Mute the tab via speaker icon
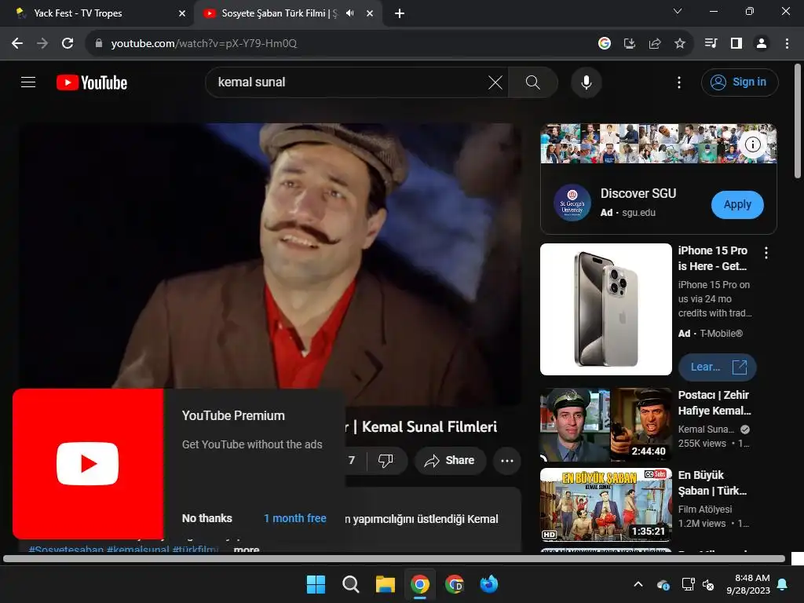 (x=350, y=13)
